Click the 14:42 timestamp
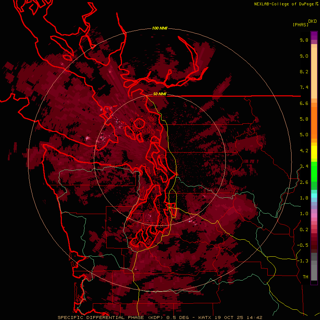Image resolution: width=320 pixels, height=320 pixels. click(x=254, y=318)
